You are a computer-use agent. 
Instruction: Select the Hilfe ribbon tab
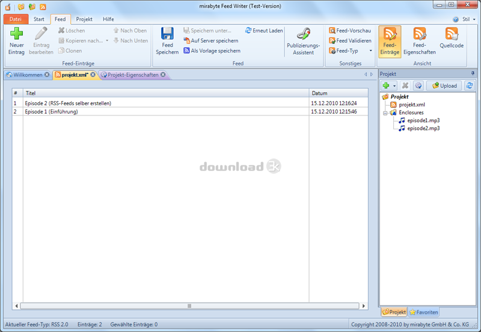click(x=108, y=19)
